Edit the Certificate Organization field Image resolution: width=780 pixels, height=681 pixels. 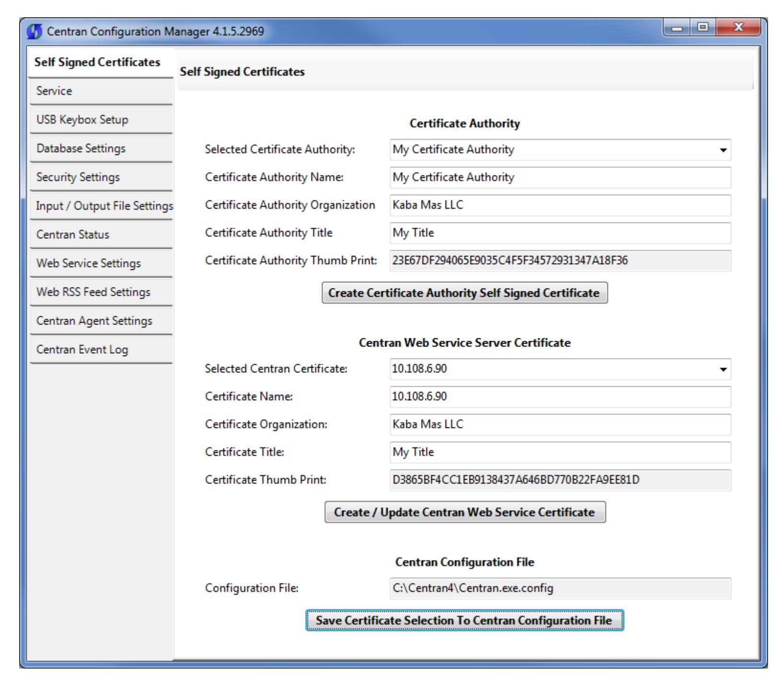click(561, 425)
